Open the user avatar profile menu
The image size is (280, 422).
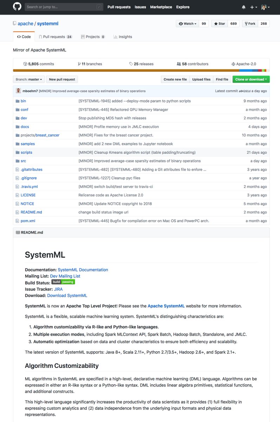pos(265,7)
